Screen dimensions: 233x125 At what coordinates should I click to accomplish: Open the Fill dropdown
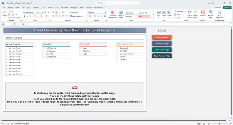tap(177, 15)
